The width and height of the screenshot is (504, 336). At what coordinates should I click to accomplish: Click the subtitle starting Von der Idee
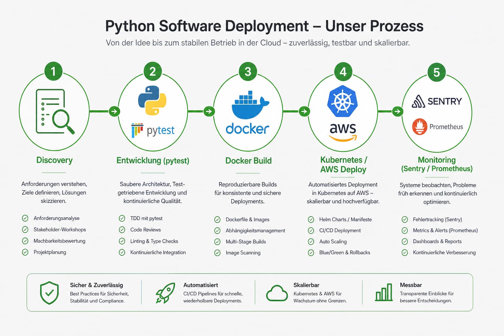258,43
